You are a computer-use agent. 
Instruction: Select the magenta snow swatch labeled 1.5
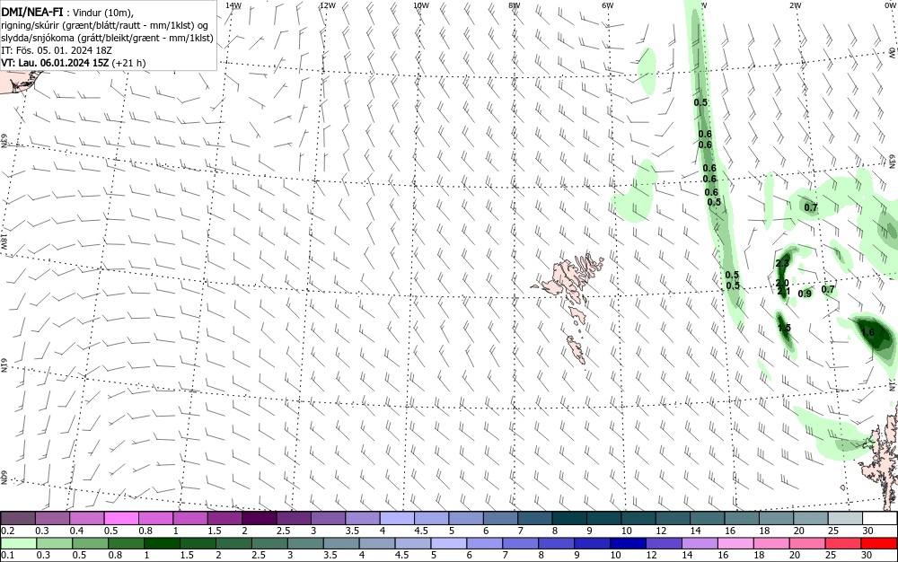[x=224, y=518]
